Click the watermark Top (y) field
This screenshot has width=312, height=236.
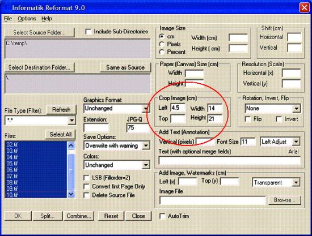tap(230, 182)
